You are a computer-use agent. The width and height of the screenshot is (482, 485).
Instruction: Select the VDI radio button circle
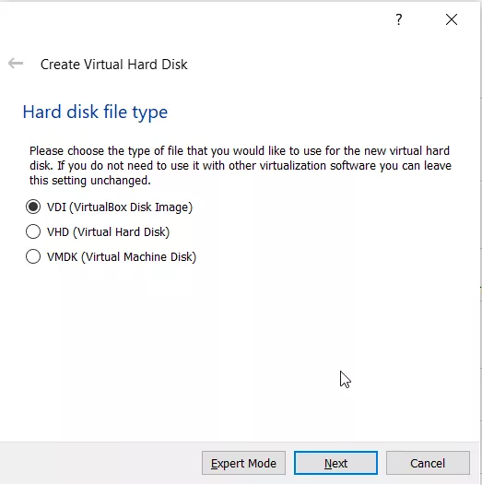point(33,207)
